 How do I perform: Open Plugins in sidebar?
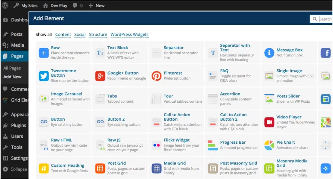pyautogui.click(x=14, y=126)
